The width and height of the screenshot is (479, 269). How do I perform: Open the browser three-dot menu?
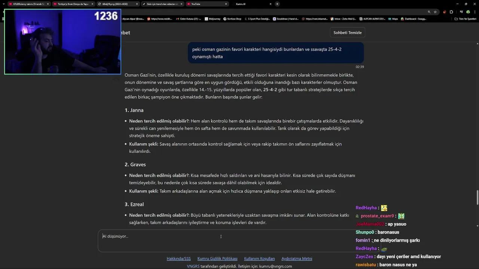click(x=475, y=12)
